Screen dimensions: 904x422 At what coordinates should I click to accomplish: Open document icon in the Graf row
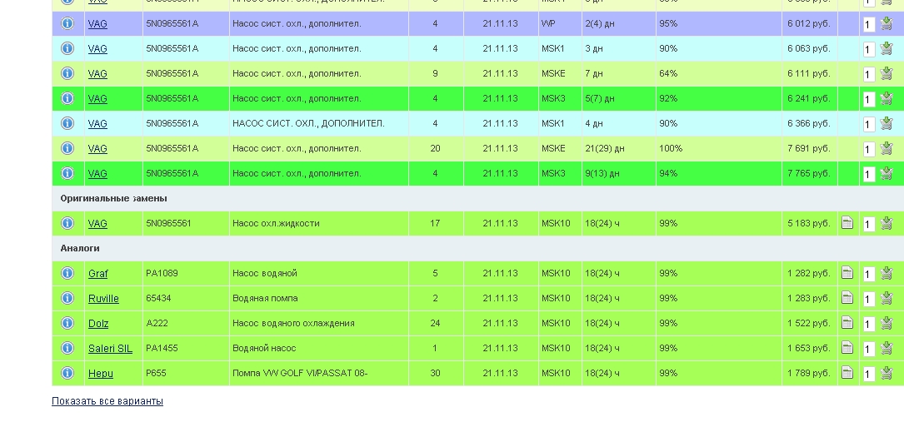pos(847,272)
